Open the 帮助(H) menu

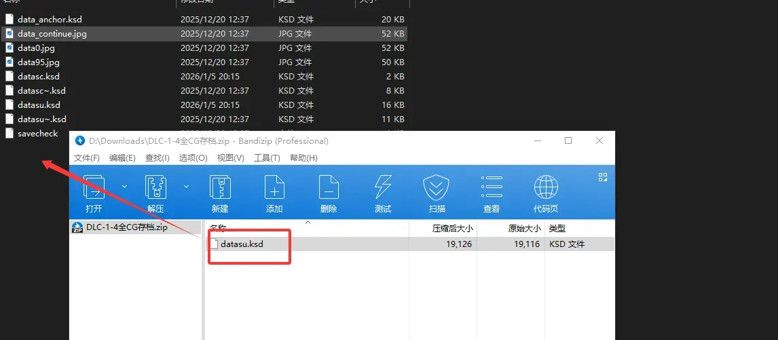pos(303,158)
